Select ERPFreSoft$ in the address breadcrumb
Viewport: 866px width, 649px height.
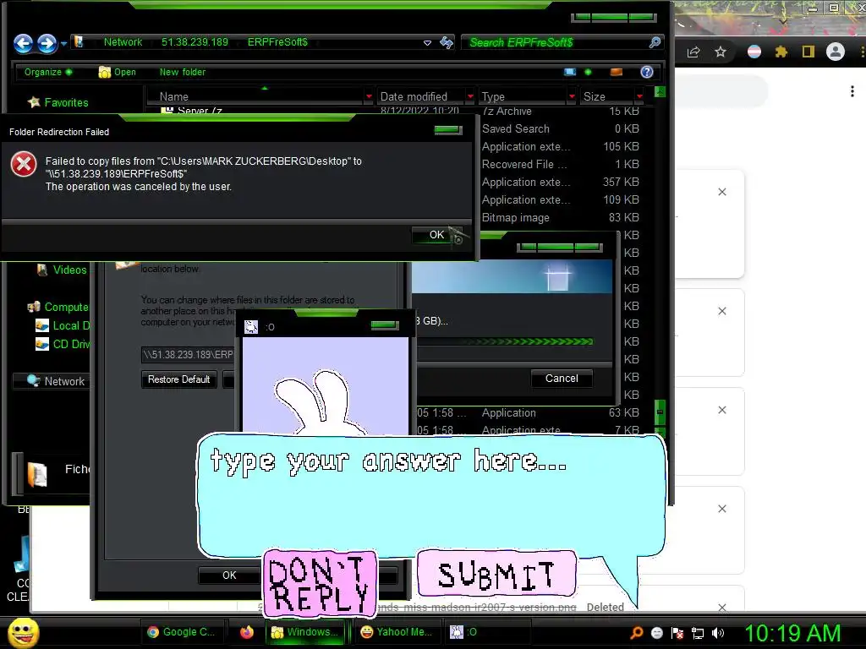277,42
